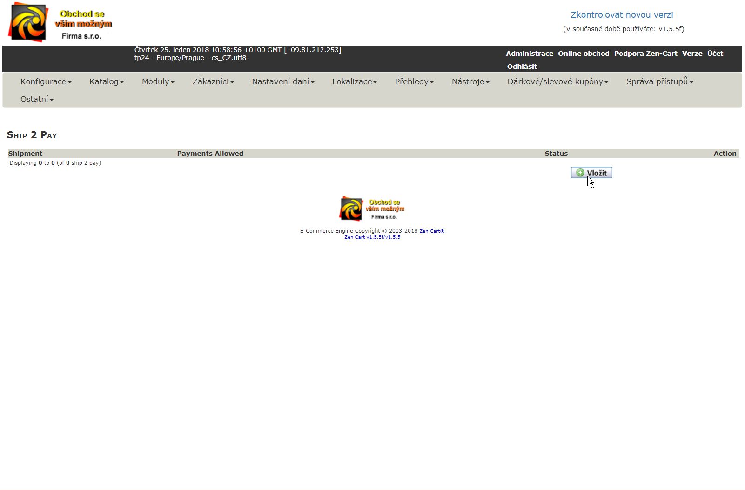Expand the Nástroje menu
Image resolution: width=745 pixels, height=490 pixels.
click(470, 81)
